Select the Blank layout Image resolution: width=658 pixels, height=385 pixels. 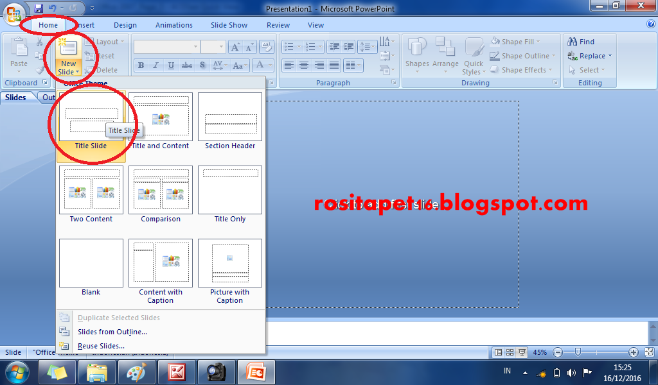[91, 268]
